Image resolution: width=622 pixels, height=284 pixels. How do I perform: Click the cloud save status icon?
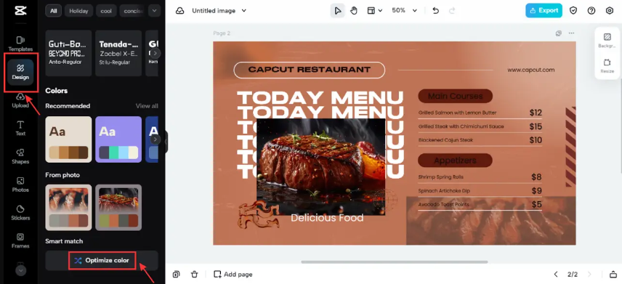click(179, 11)
